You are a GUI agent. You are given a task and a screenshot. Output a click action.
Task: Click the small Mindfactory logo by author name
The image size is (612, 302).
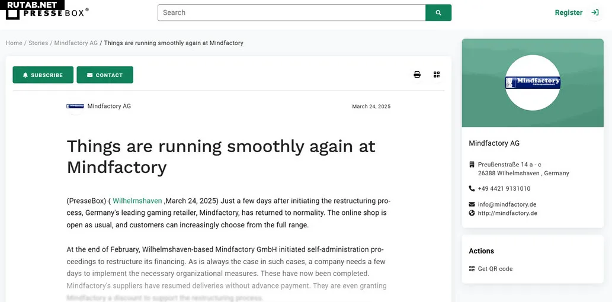(75, 106)
